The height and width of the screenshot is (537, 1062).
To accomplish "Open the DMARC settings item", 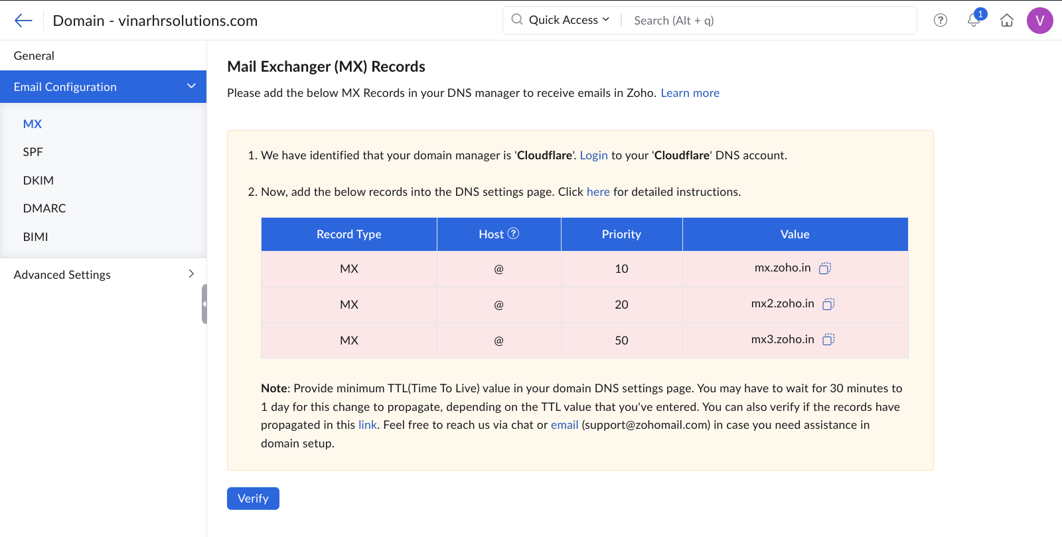I will (x=44, y=208).
